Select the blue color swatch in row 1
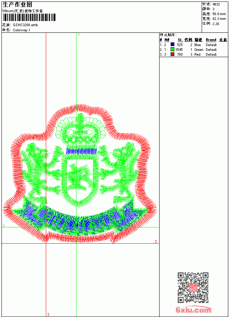Screen dimensions: 229x317 point(172,45)
